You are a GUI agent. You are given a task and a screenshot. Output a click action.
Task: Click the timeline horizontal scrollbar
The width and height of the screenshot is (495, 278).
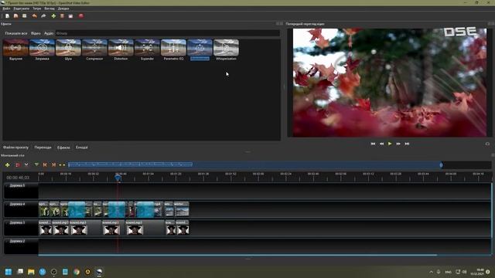click(237, 255)
